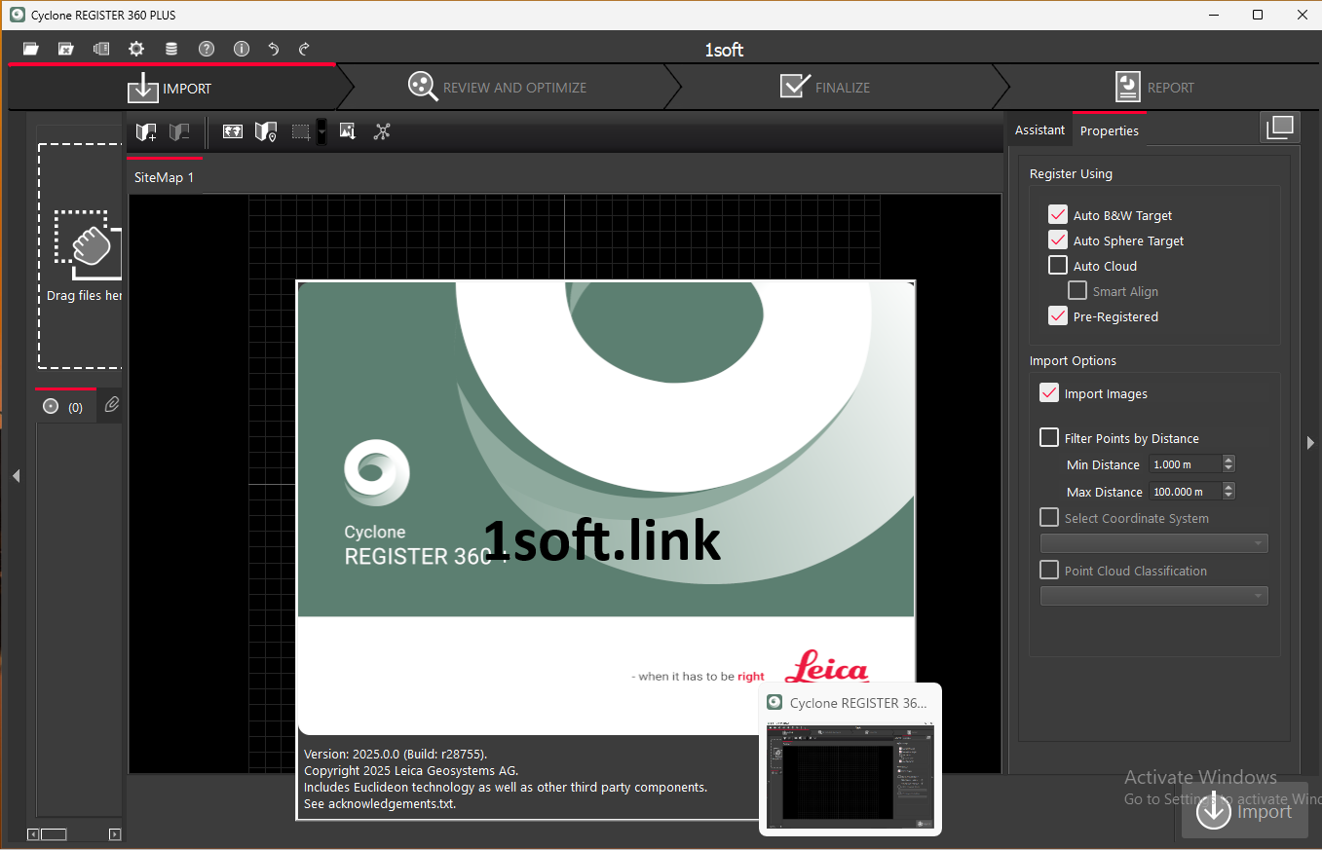Go to the FINALIZE stage
Image resolution: width=1322 pixels, height=850 pixels.
(825, 88)
